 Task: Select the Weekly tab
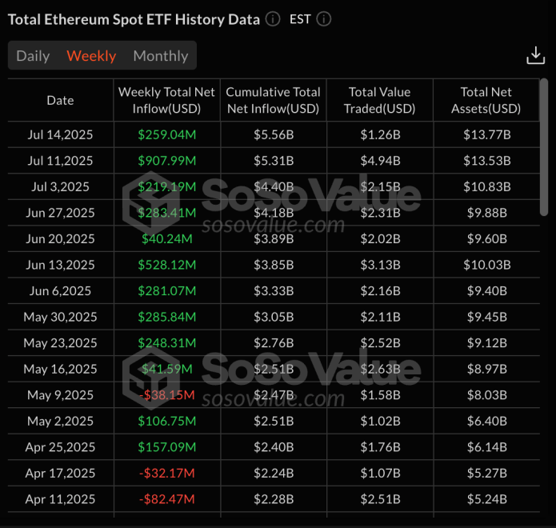[x=91, y=56]
